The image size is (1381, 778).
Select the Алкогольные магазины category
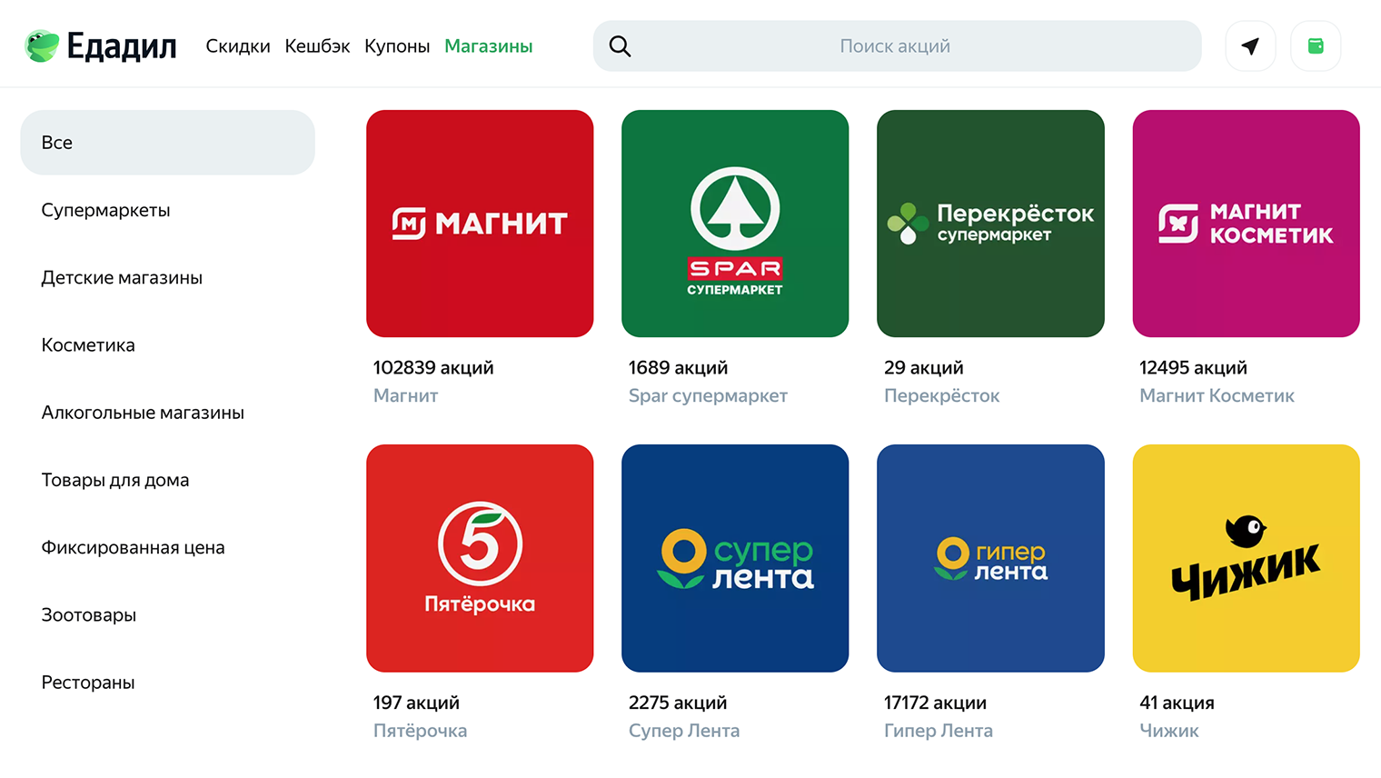pos(143,413)
